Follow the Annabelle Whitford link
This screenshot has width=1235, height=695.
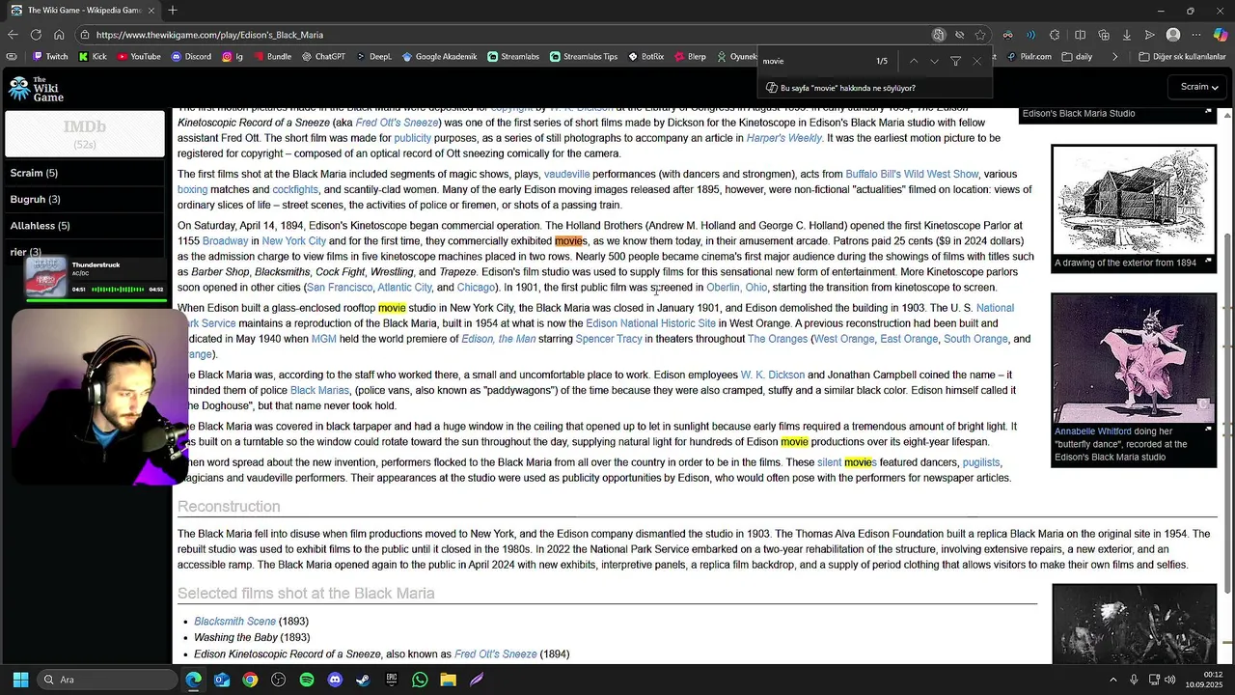coord(1092,432)
